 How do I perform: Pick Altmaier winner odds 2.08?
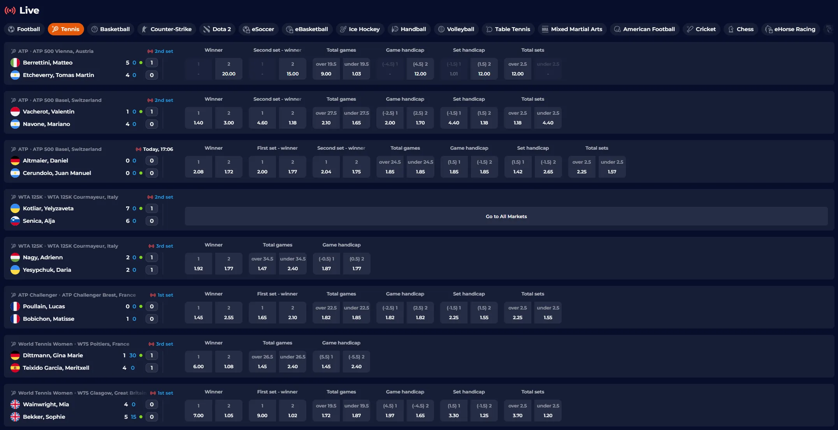click(x=199, y=167)
